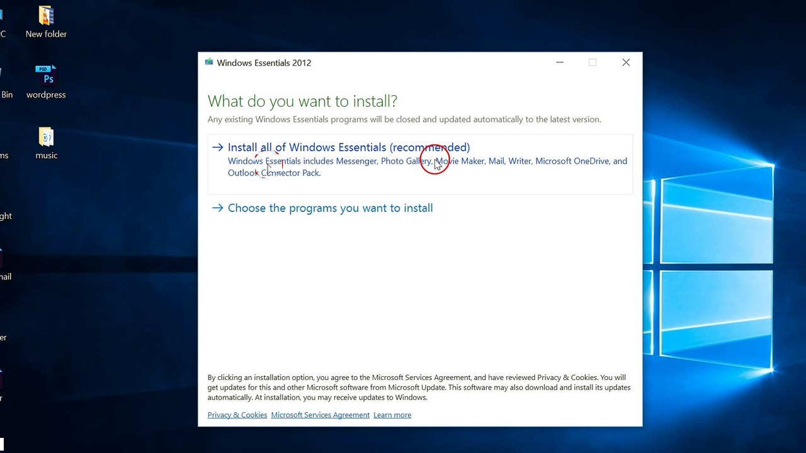Screen dimensions: 806x453
Task: Click the "What do you want to install?" heading
Action: click(302, 101)
